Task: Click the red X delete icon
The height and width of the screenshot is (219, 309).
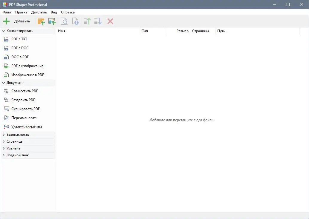Action: [110, 21]
